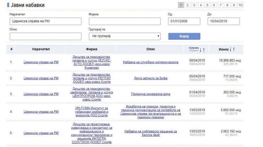This screenshot has width=263, height=147.
Task: Select page 7 in pagination
Action: click(221, 5)
